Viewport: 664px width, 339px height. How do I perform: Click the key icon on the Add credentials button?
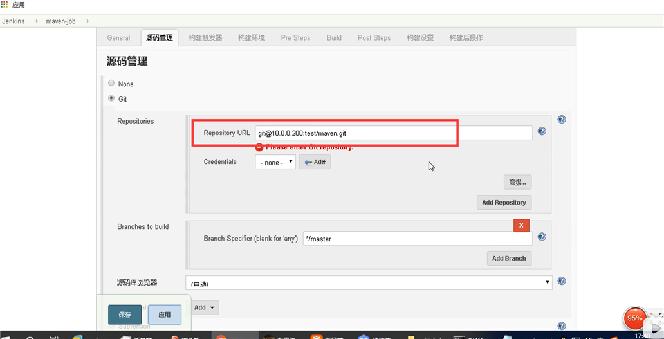[x=308, y=162]
